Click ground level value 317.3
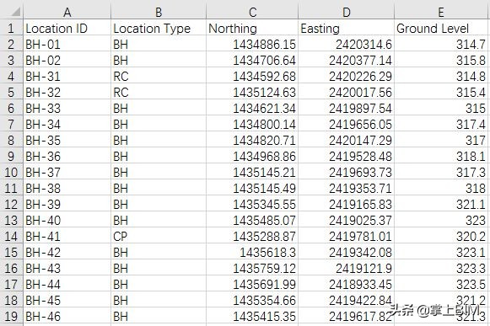This screenshot has height=326, width=490. tap(442, 172)
